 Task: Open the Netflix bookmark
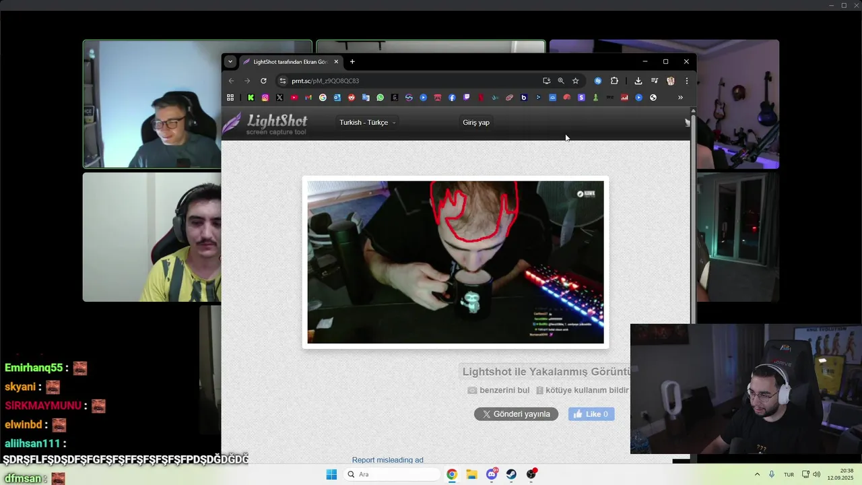click(481, 98)
